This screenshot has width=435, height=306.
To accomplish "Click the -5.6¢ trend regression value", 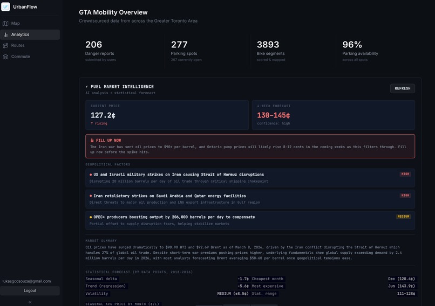I will [243, 286].
